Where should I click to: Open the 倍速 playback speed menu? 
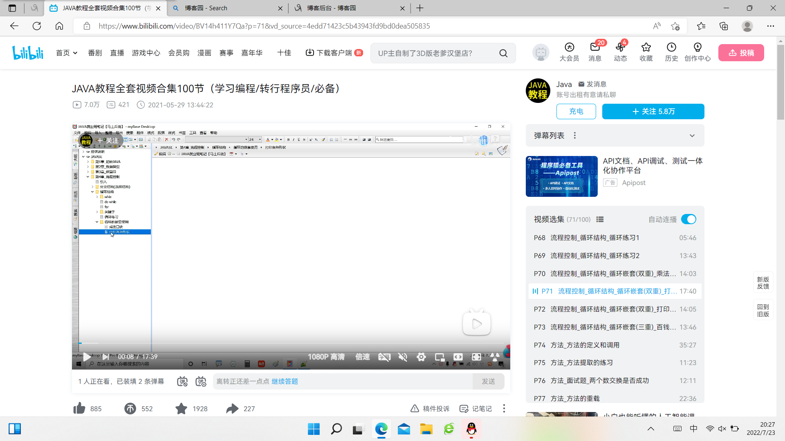point(362,357)
